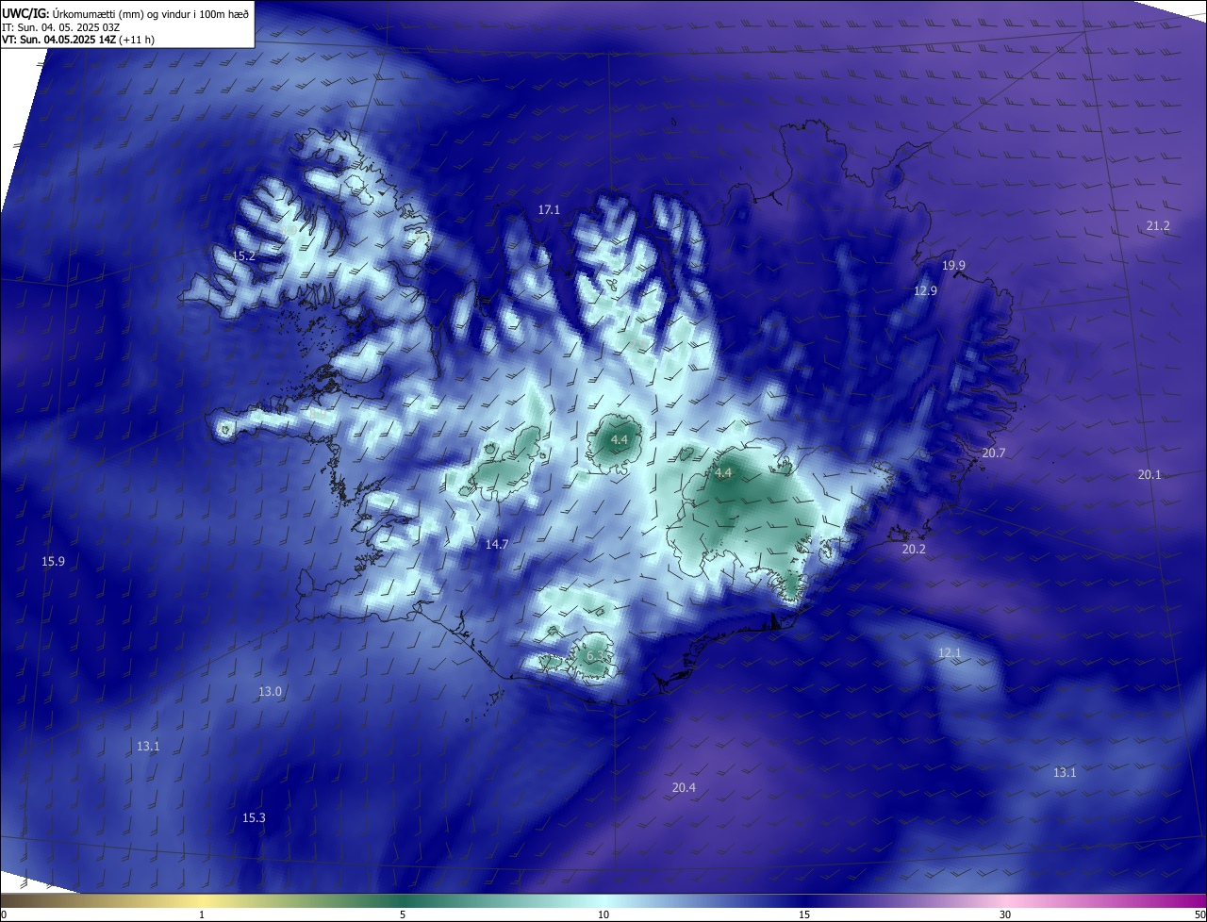Select the 15.2 value in the Westfjords

click(243, 255)
